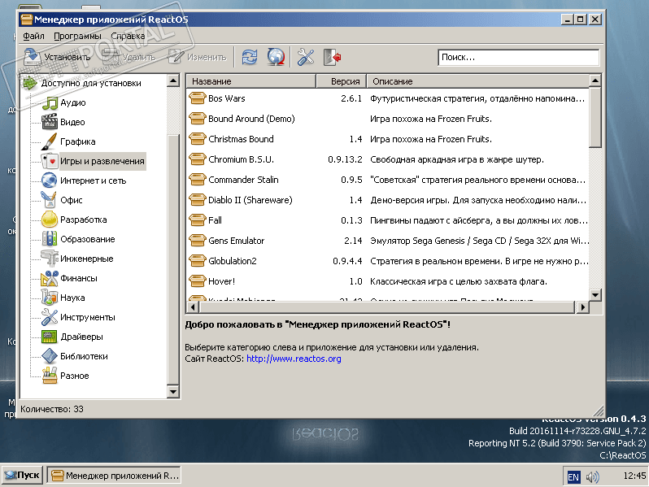Sort by the Версия column header

click(342, 81)
